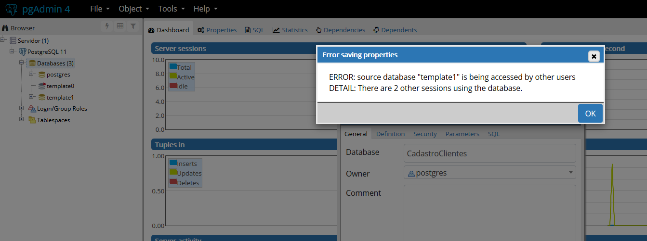Collapse the Servidor (1) node

click(x=3, y=40)
